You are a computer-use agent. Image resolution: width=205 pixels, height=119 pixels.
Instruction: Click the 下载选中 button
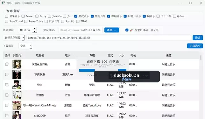pos(195,46)
